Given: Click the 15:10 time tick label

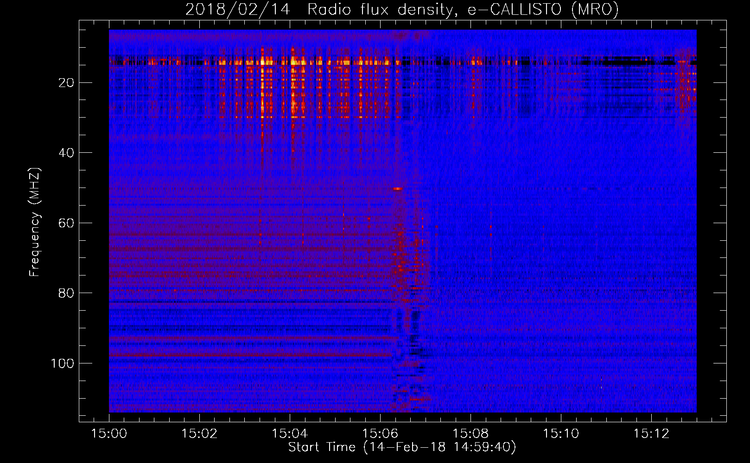Looking at the screenshot, I should pyautogui.click(x=561, y=433).
